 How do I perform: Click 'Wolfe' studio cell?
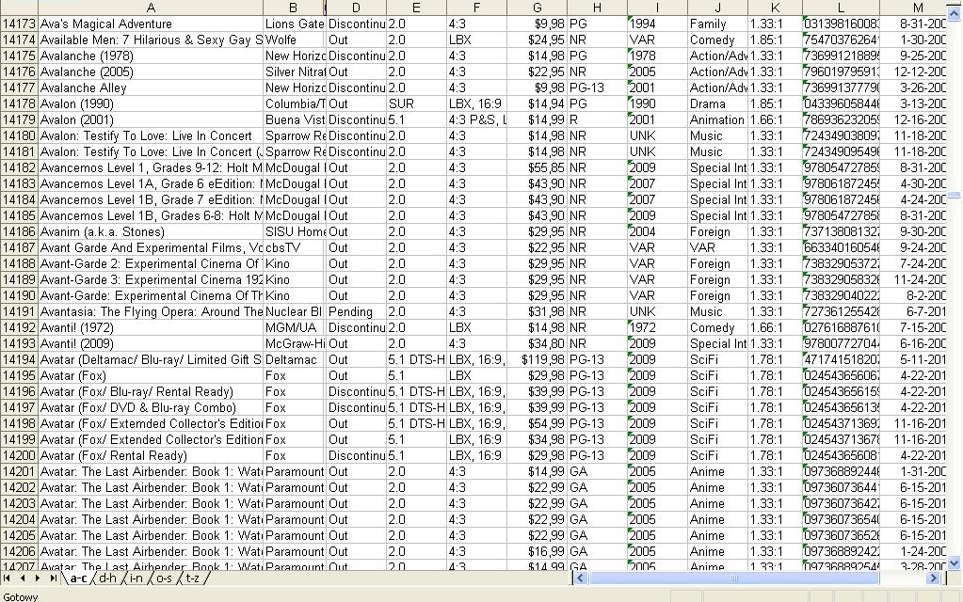point(294,40)
